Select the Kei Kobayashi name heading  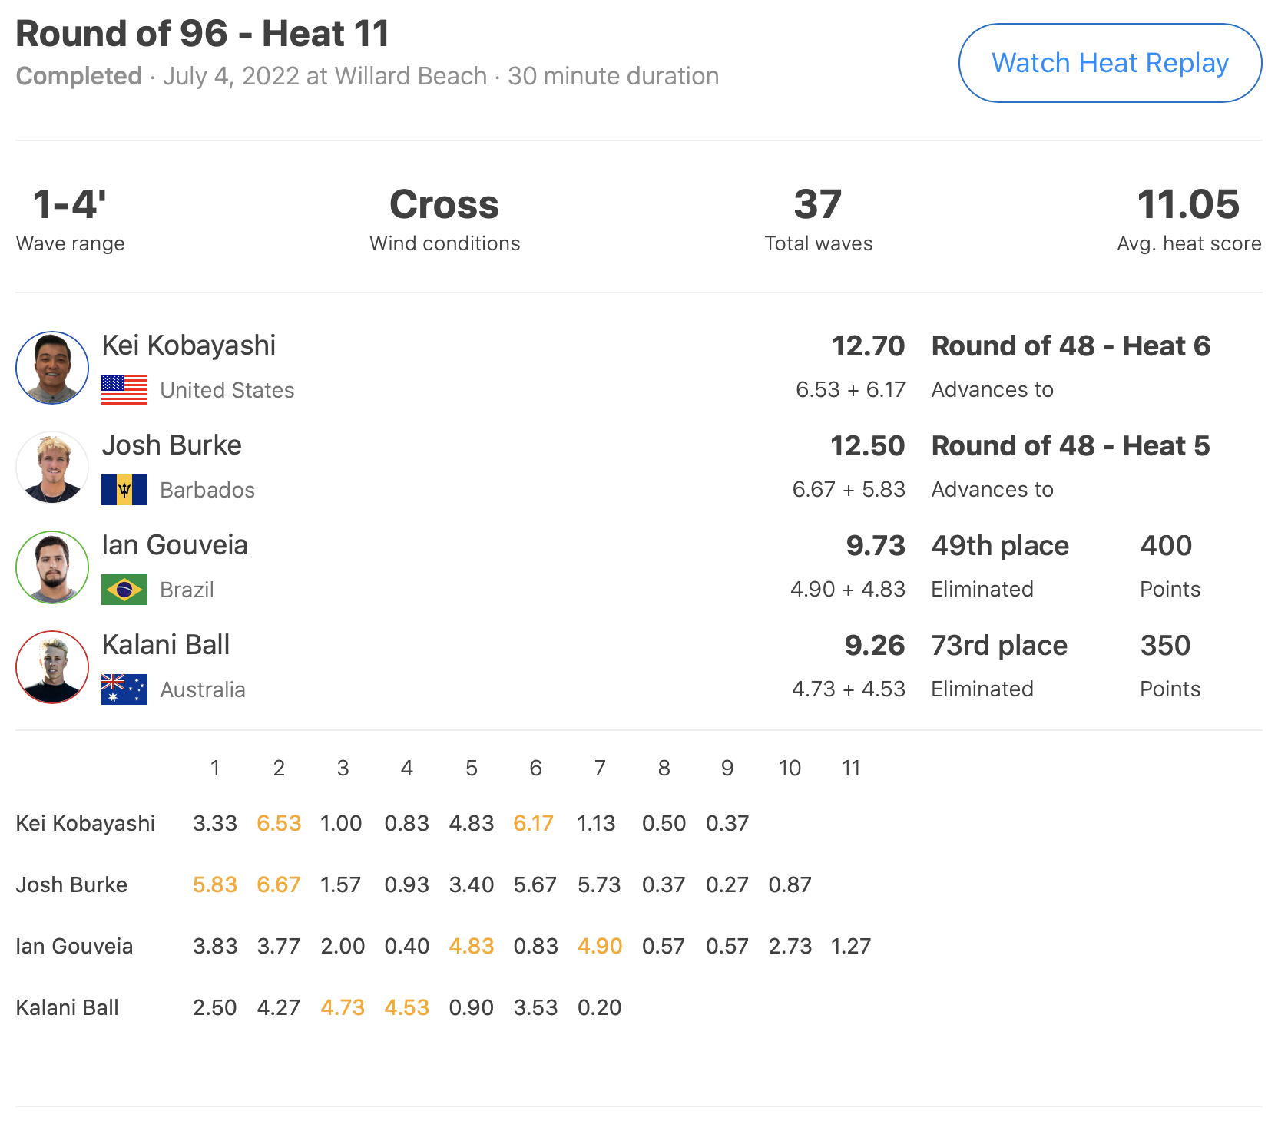click(x=189, y=345)
